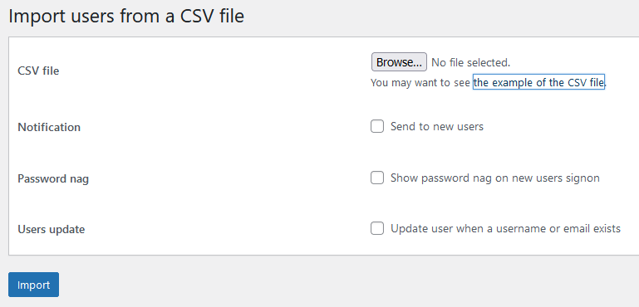Click the 'Send to new users' label text
Screen dimensions: 639x307
coord(437,127)
